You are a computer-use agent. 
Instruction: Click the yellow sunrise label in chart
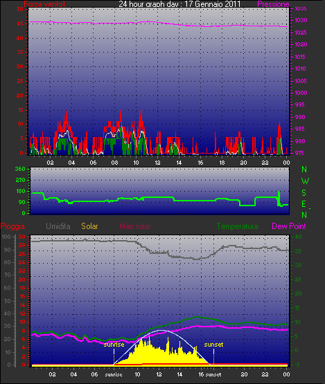114,345
